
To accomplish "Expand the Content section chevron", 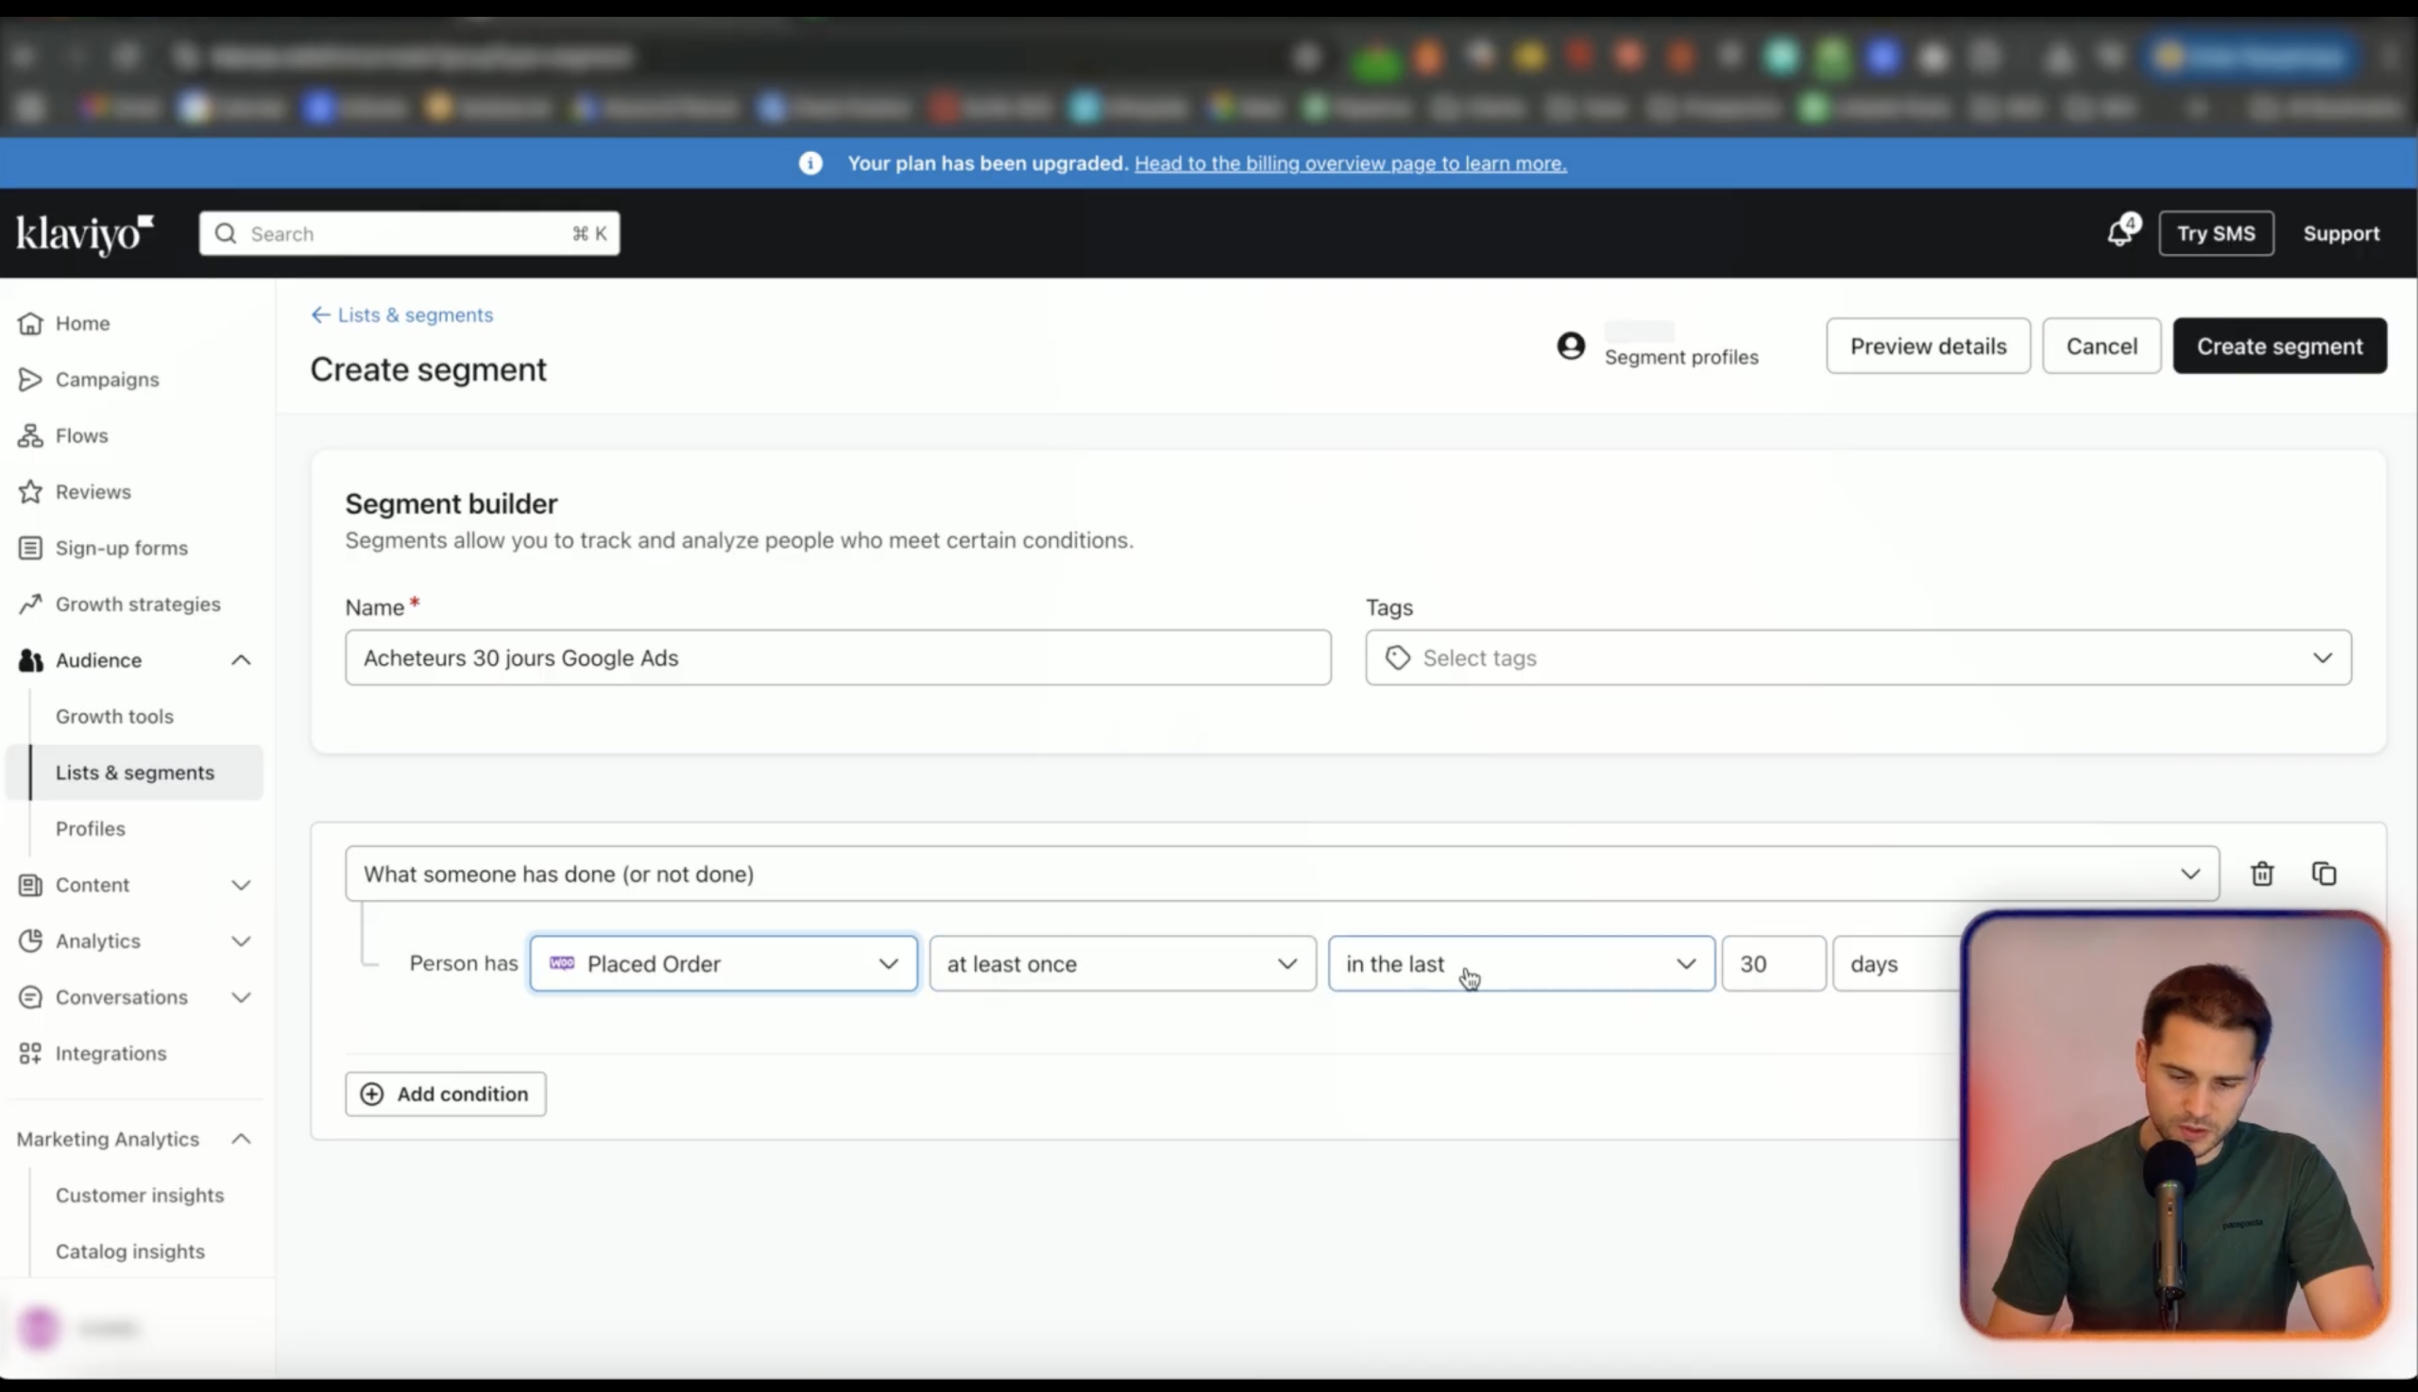I will coord(241,885).
